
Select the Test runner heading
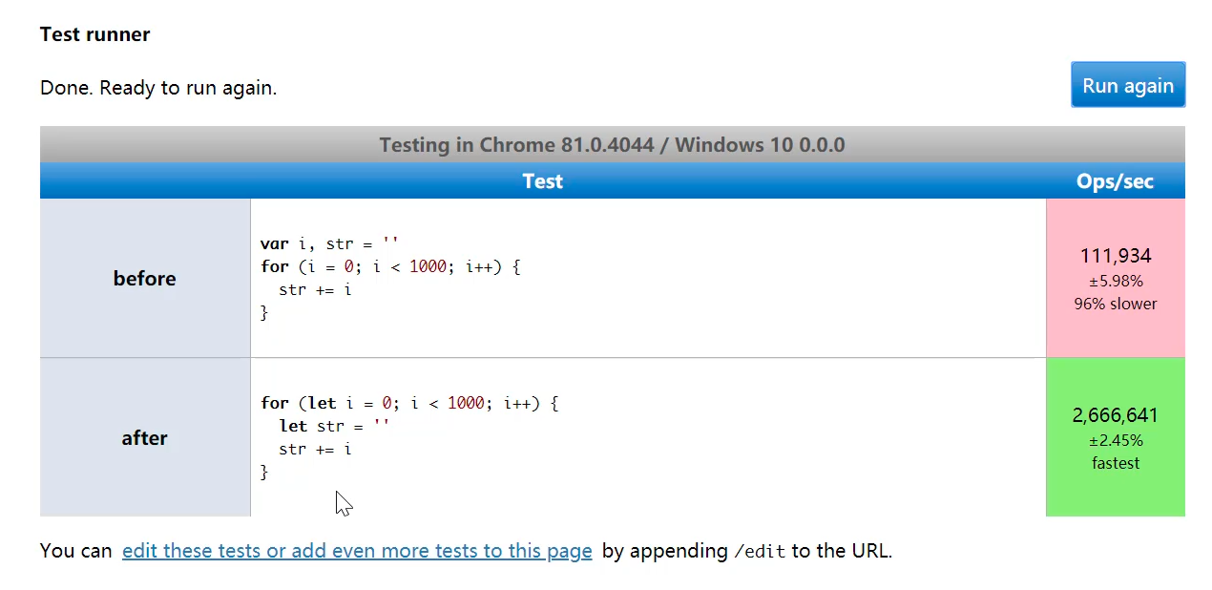click(x=94, y=34)
